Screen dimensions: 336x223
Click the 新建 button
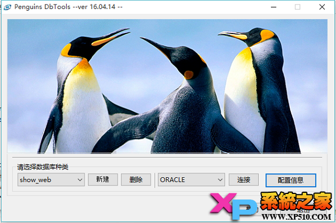(102, 179)
